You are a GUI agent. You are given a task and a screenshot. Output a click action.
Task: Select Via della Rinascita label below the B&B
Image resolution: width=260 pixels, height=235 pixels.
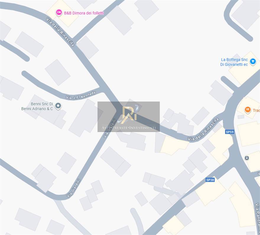pyautogui.click(x=60, y=32)
